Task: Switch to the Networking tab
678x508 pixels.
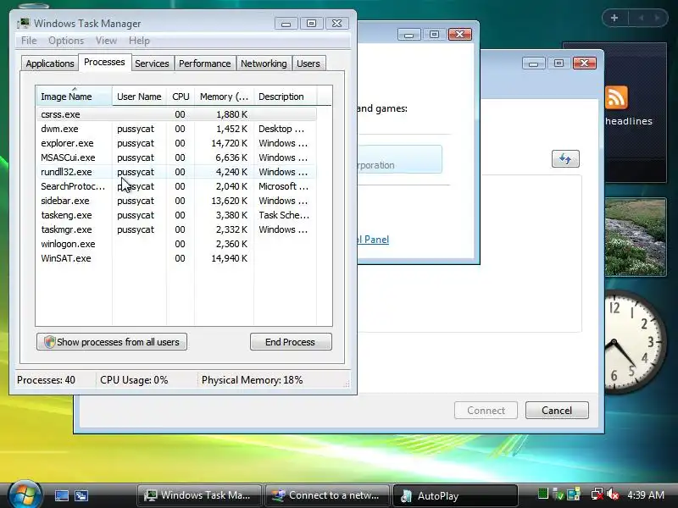Action: (x=264, y=63)
